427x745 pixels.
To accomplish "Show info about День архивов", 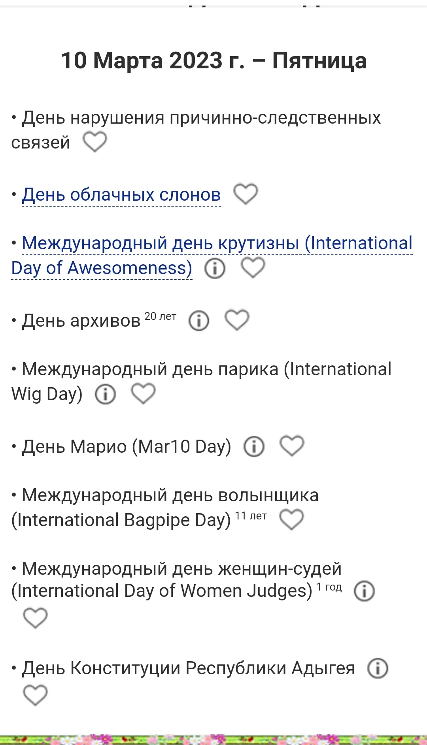I will click(198, 320).
